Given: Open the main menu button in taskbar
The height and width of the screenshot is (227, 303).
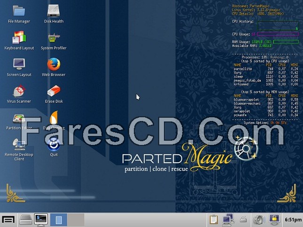Looking at the screenshot, I should [8, 219].
